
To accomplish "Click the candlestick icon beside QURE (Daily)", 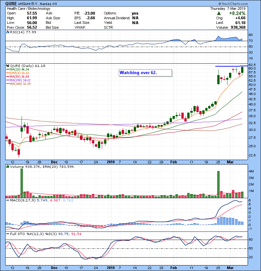I will pos(8,66).
